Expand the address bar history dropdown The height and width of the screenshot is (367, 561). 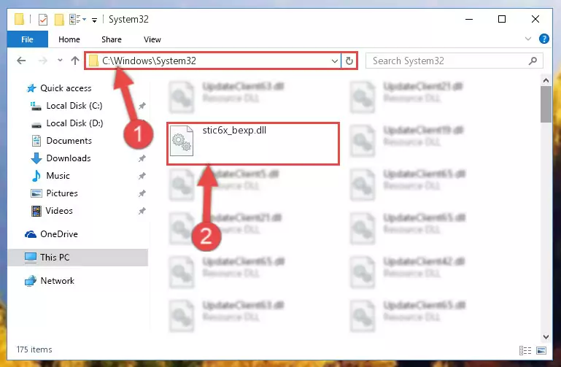(335, 61)
